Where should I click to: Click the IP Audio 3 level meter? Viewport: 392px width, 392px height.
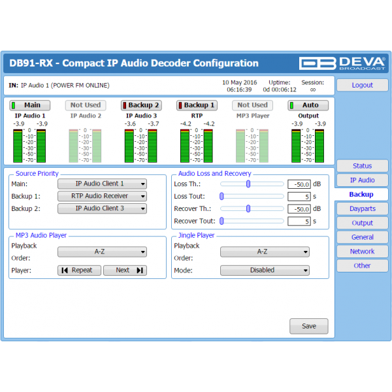point(140,146)
